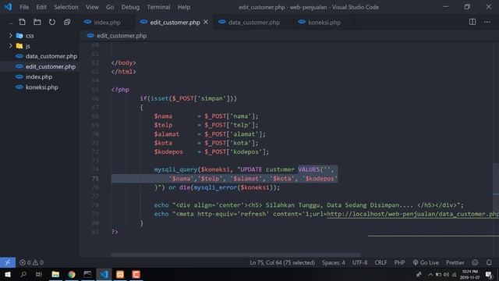Open the Go menu
This screenshot has width=499, height=281.
[110, 7]
